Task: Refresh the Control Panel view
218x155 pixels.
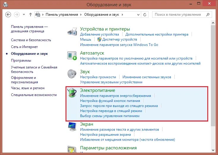Action: point(145,15)
